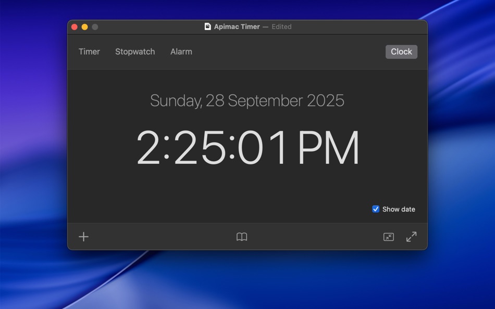The width and height of the screenshot is (495, 309).
Task: Click the Edited label in the title bar
Action: (x=281, y=27)
